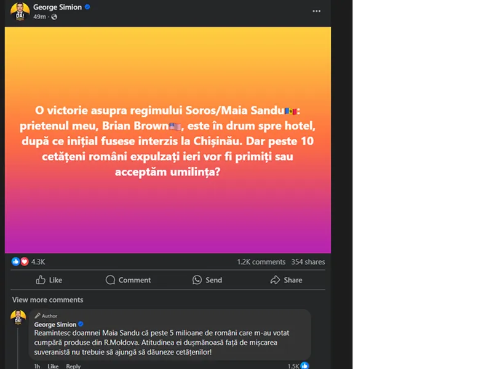Click the WhatsApp Send icon
The image size is (492, 369).
(197, 280)
